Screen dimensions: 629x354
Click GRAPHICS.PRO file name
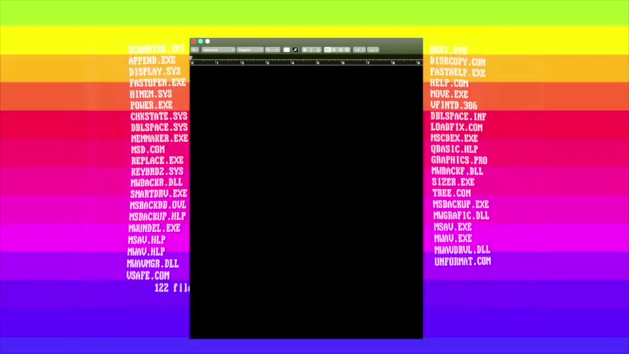pyautogui.click(x=459, y=161)
